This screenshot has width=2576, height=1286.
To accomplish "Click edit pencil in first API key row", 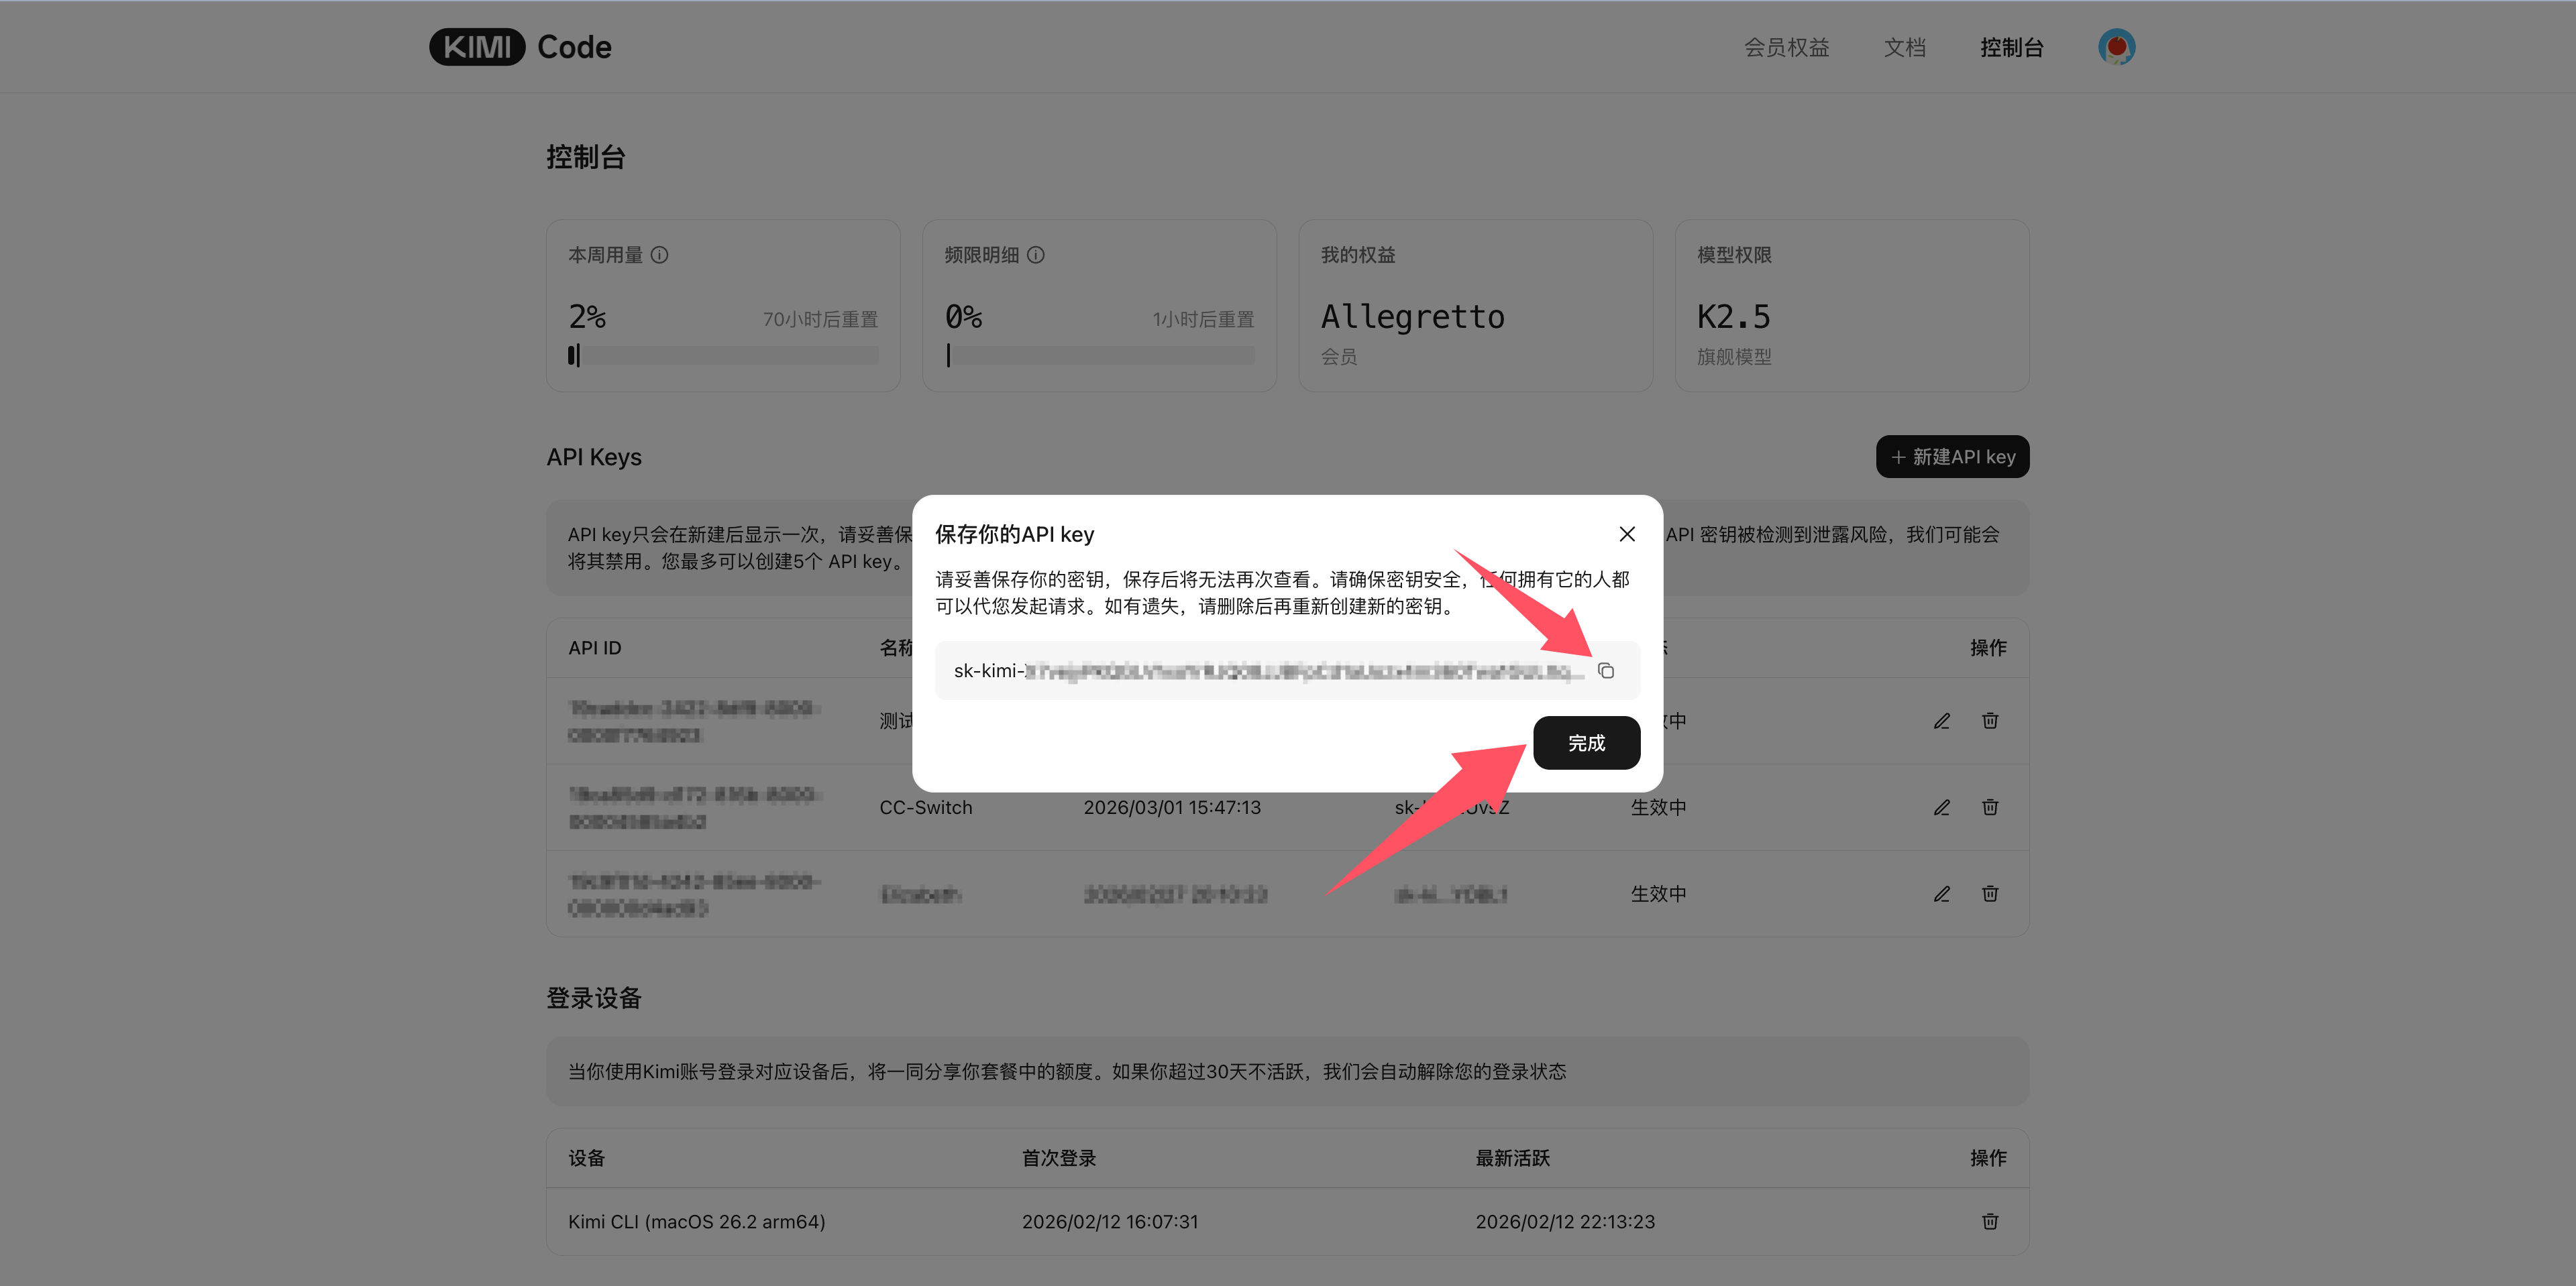I will click(1941, 720).
